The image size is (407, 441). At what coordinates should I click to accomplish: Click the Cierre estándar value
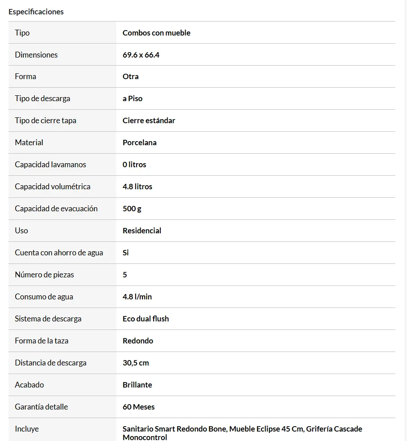click(149, 120)
